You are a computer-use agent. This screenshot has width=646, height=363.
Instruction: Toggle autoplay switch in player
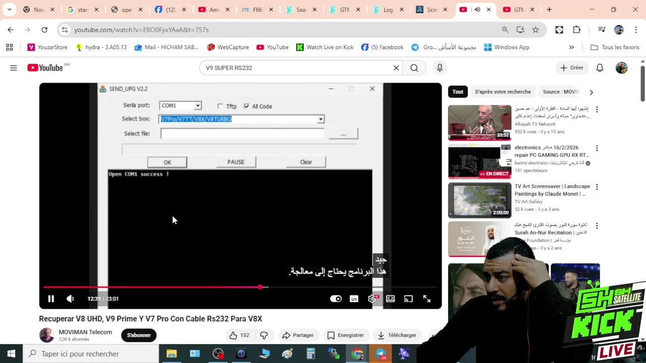pos(336,298)
